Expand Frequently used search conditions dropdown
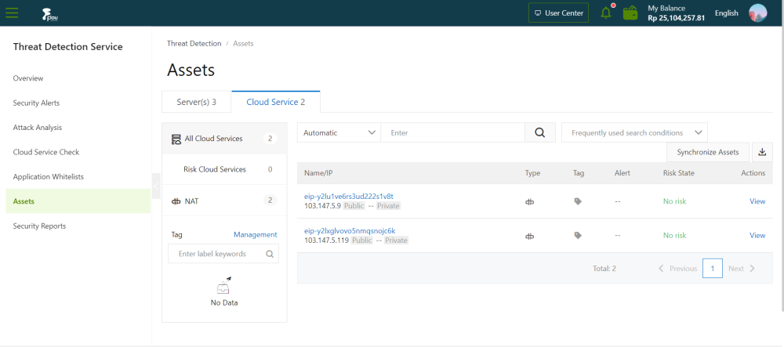 click(x=634, y=133)
